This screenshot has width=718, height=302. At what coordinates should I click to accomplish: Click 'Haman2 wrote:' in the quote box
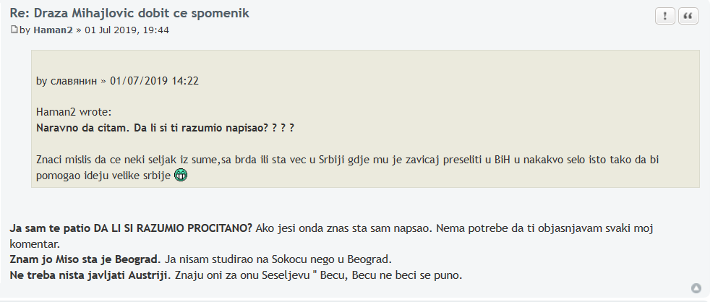coord(74,112)
